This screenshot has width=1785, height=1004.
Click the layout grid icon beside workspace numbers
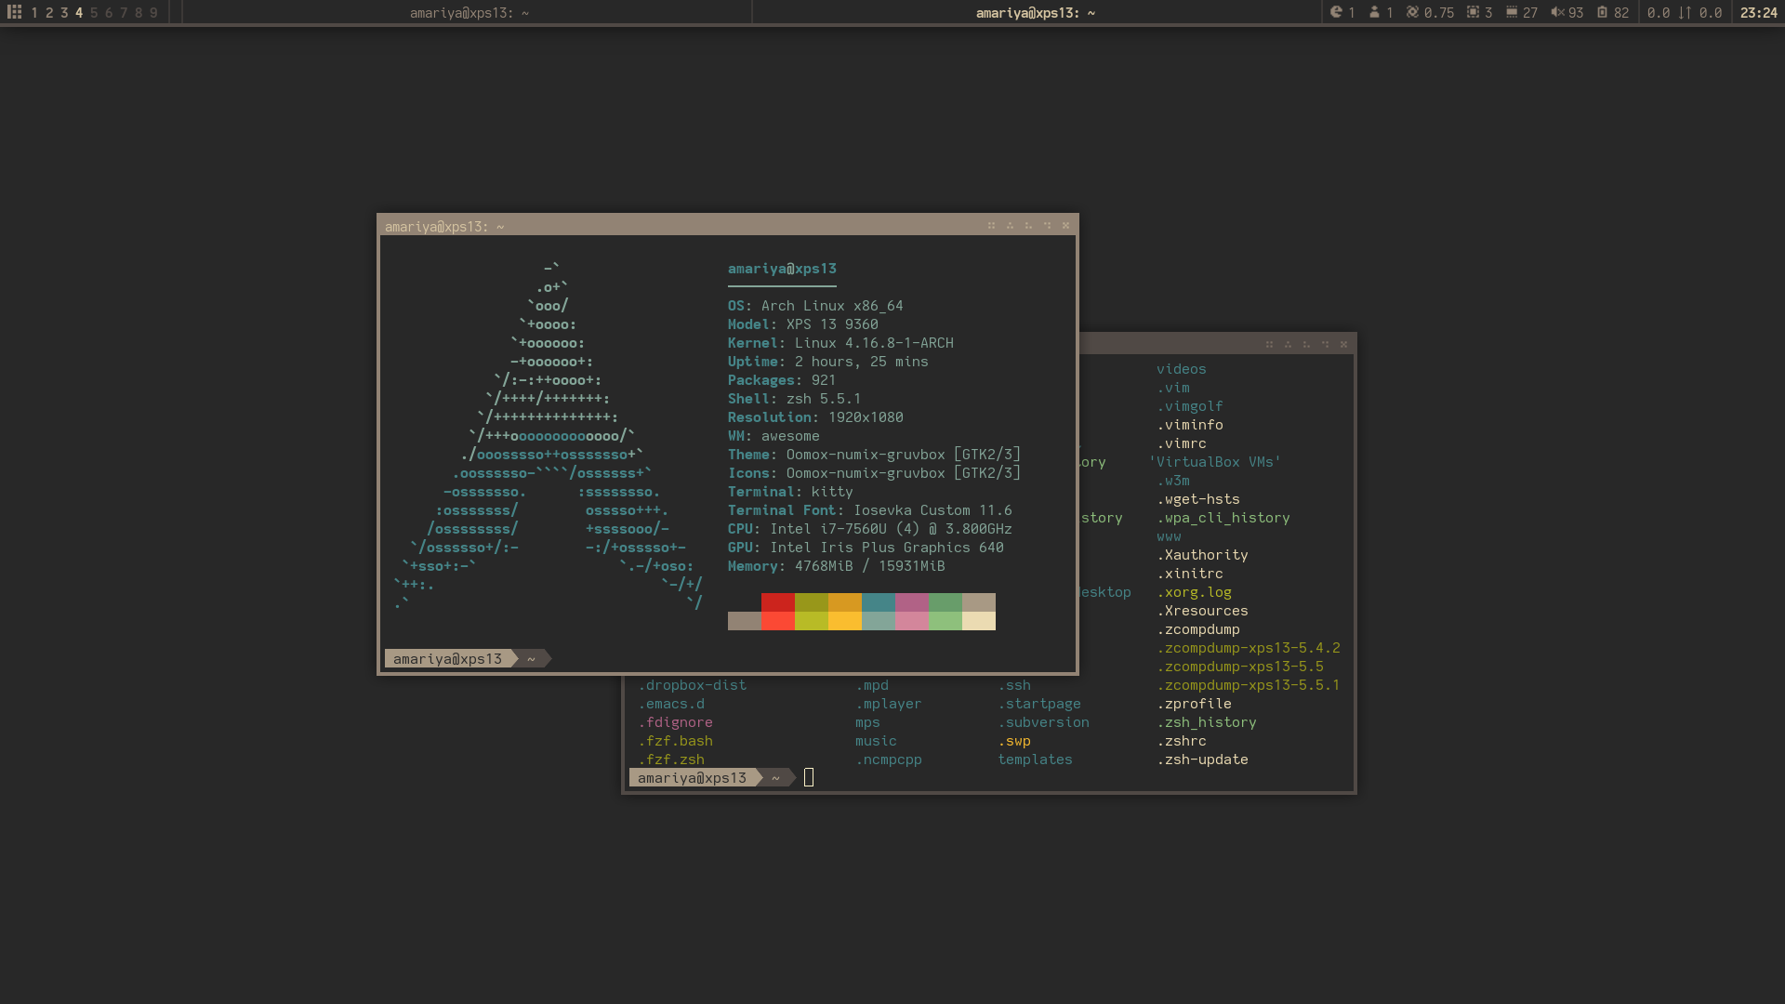coord(15,12)
